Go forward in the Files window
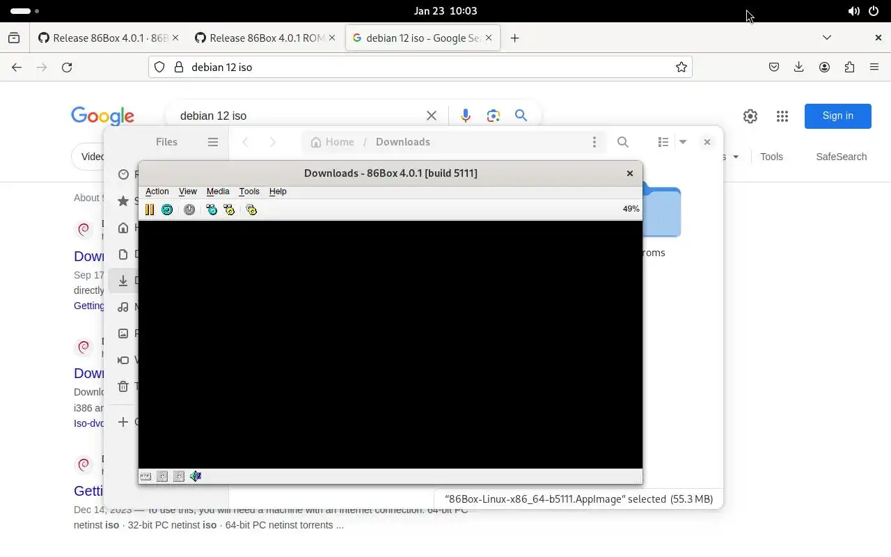This screenshot has height=557, width=891. (x=273, y=142)
